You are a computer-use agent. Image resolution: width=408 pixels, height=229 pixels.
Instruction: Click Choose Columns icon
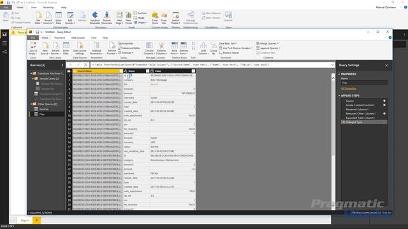149,45
